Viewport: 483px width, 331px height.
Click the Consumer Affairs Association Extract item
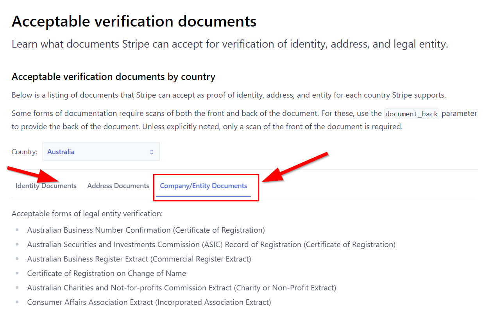pyautogui.click(x=149, y=302)
